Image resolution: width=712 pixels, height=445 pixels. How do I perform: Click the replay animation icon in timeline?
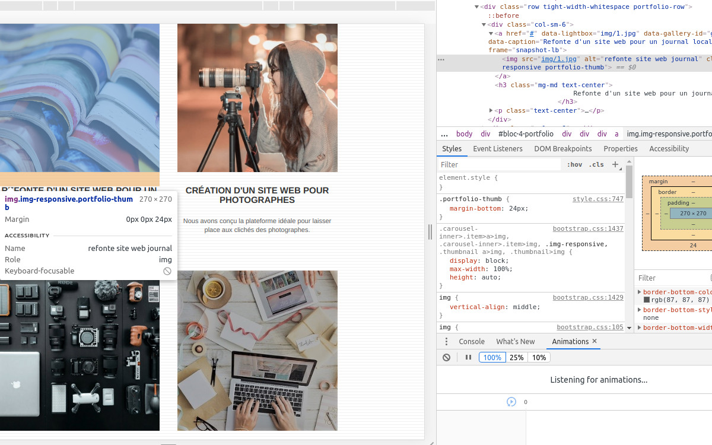[x=511, y=402]
